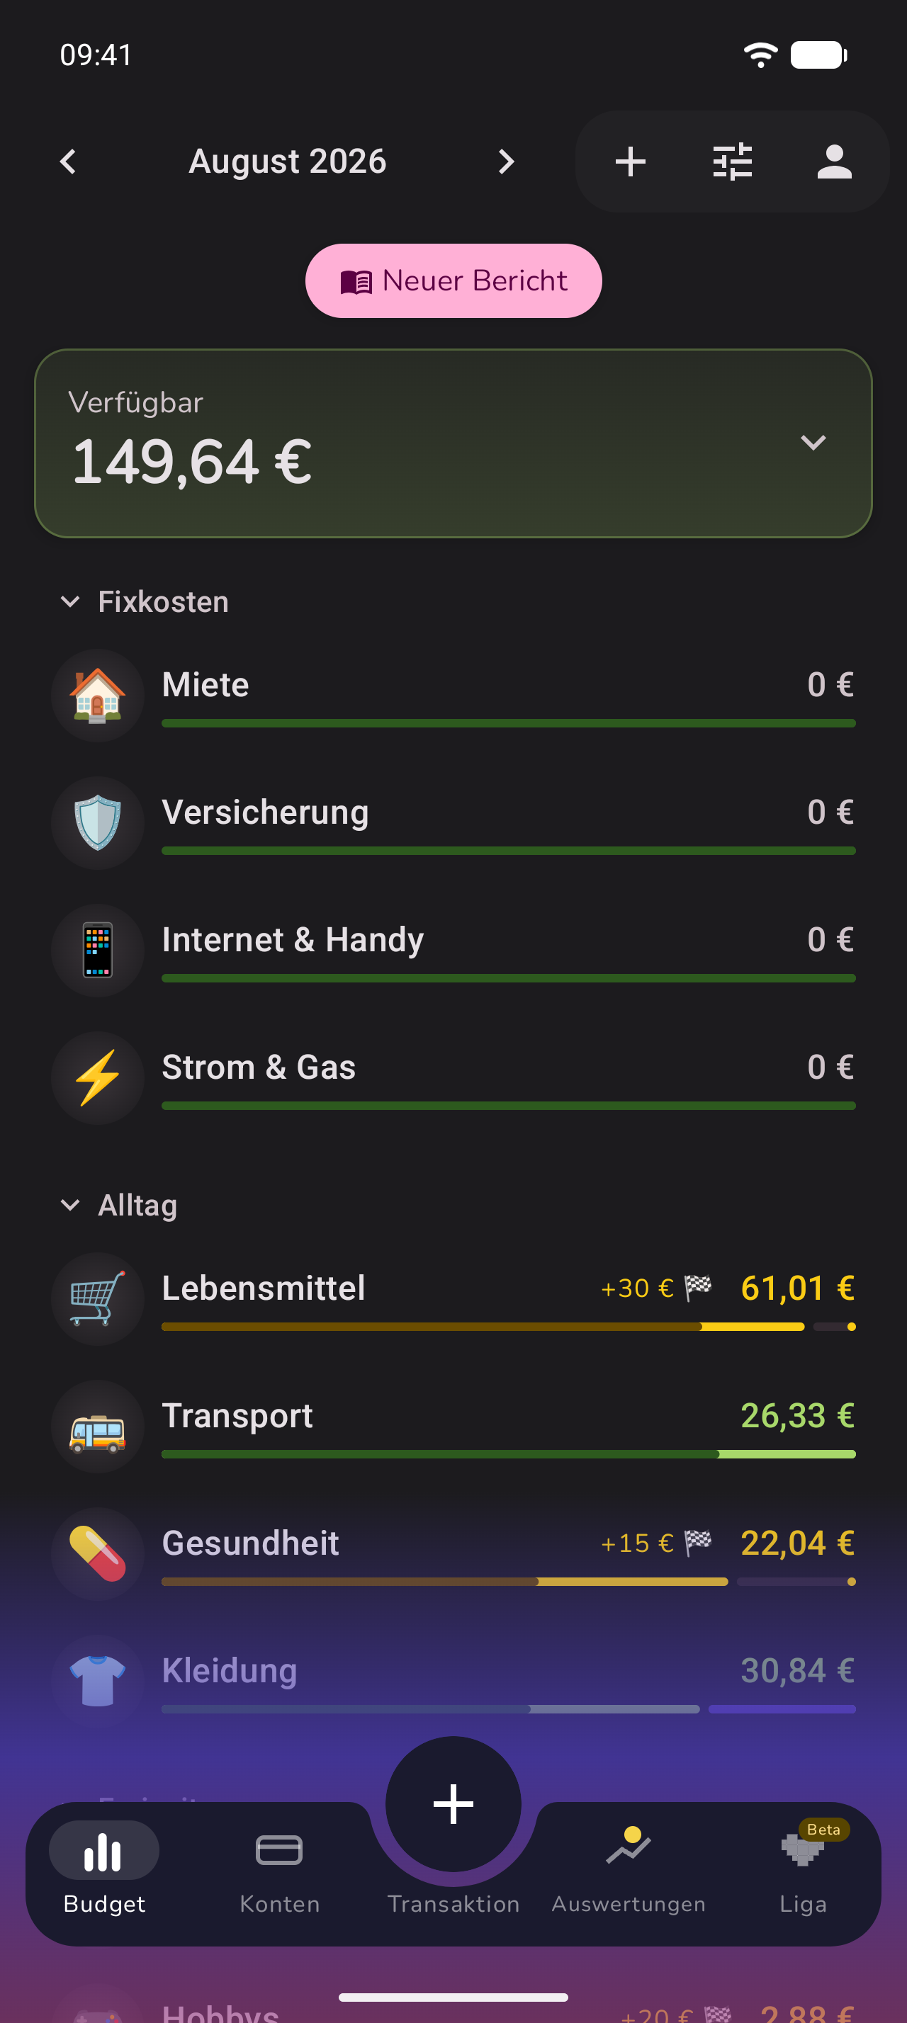The height and width of the screenshot is (2023, 907).
Task: Tap the Versicherung shield icon
Action: click(98, 822)
